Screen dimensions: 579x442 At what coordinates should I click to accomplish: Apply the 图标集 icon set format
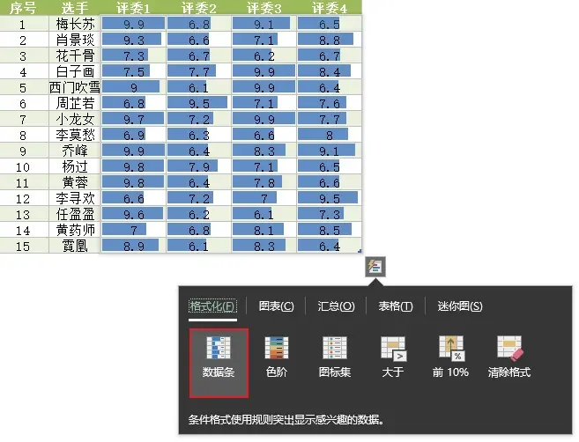[x=335, y=357]
